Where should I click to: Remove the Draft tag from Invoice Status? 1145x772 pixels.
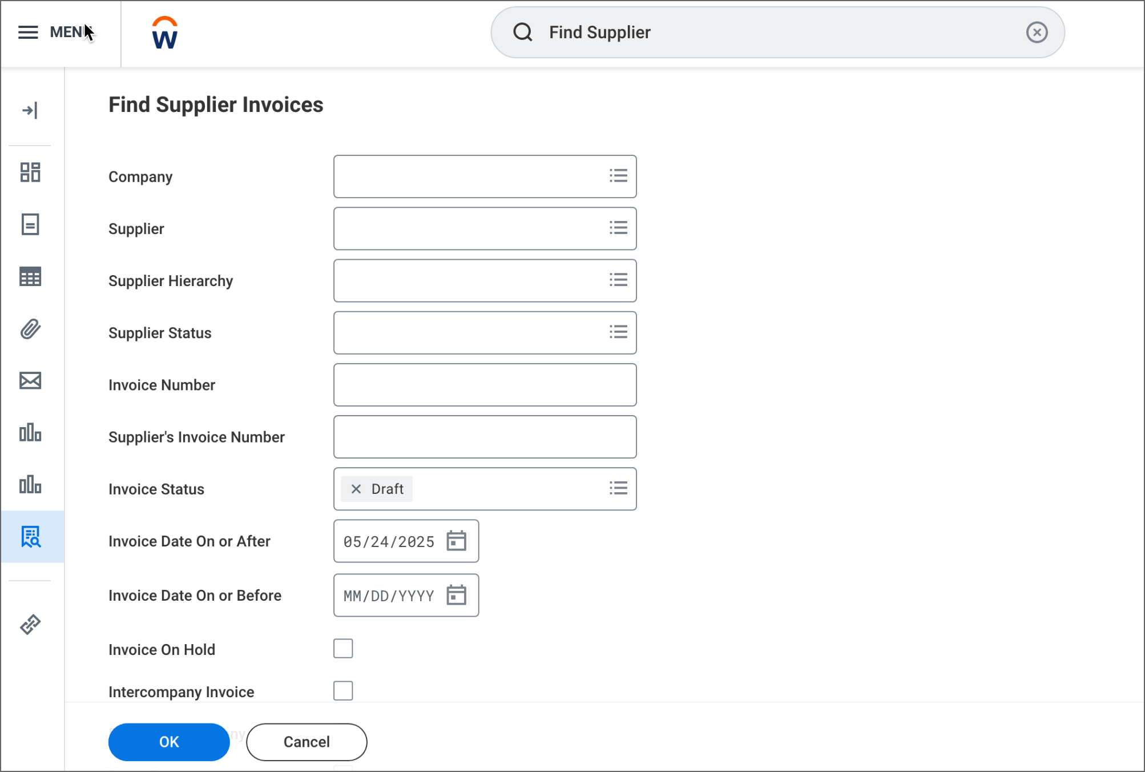pos(356,489)
